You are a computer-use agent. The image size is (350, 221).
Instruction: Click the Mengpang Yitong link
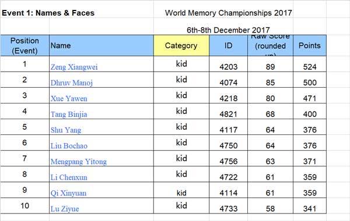[79, 162]
